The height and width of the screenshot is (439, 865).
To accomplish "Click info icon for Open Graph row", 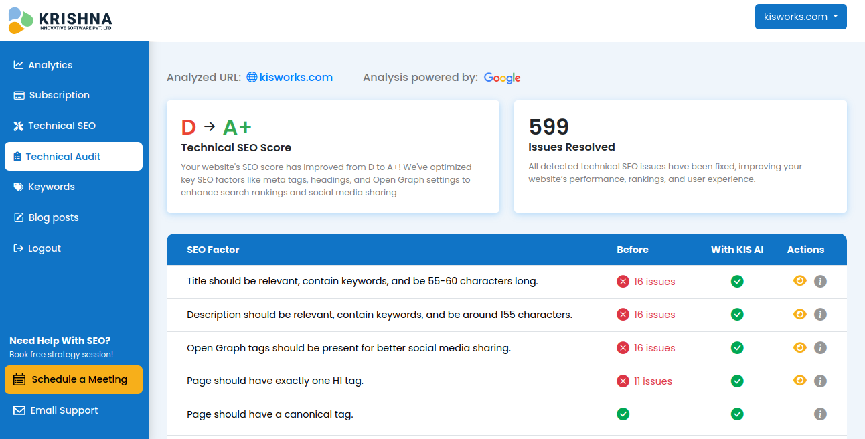I will point(820,348).
